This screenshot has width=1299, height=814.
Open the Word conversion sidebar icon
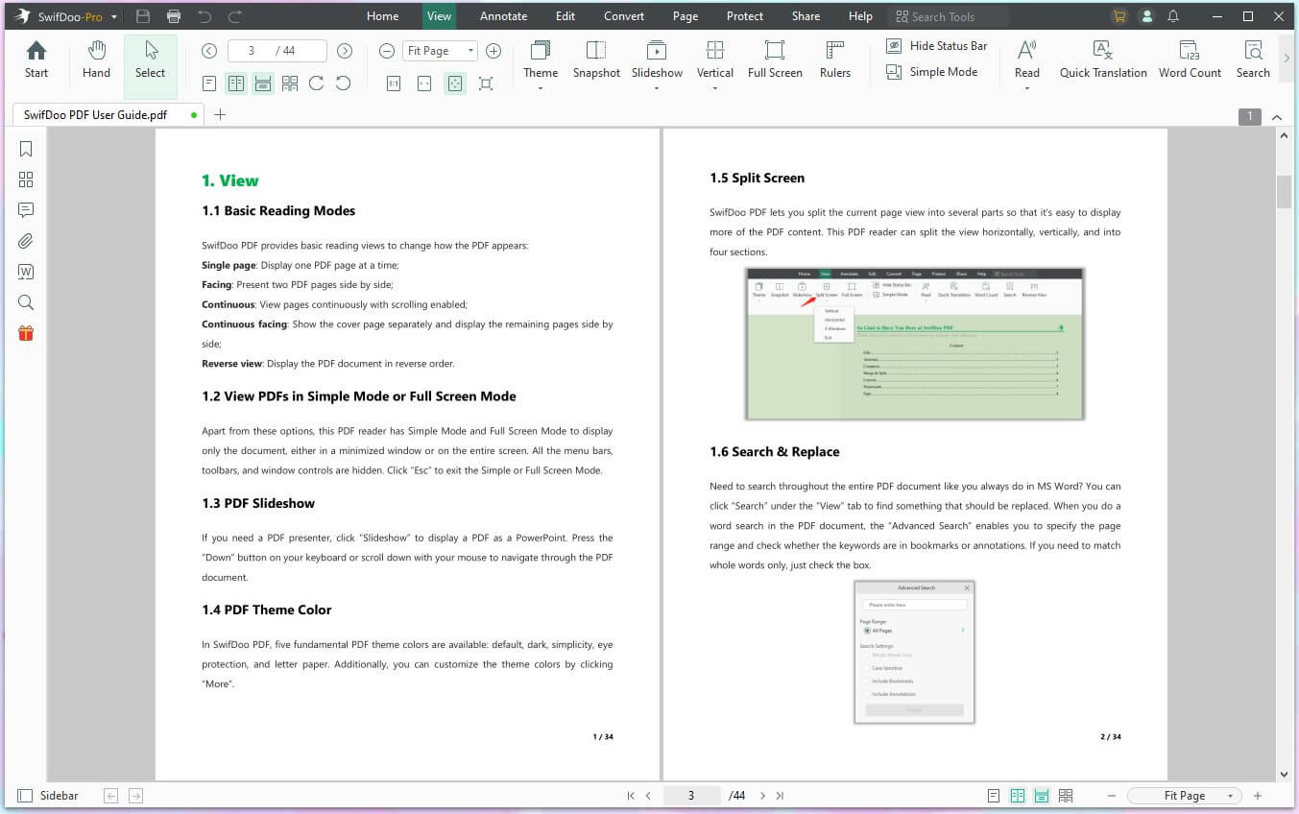coord(26,272)
